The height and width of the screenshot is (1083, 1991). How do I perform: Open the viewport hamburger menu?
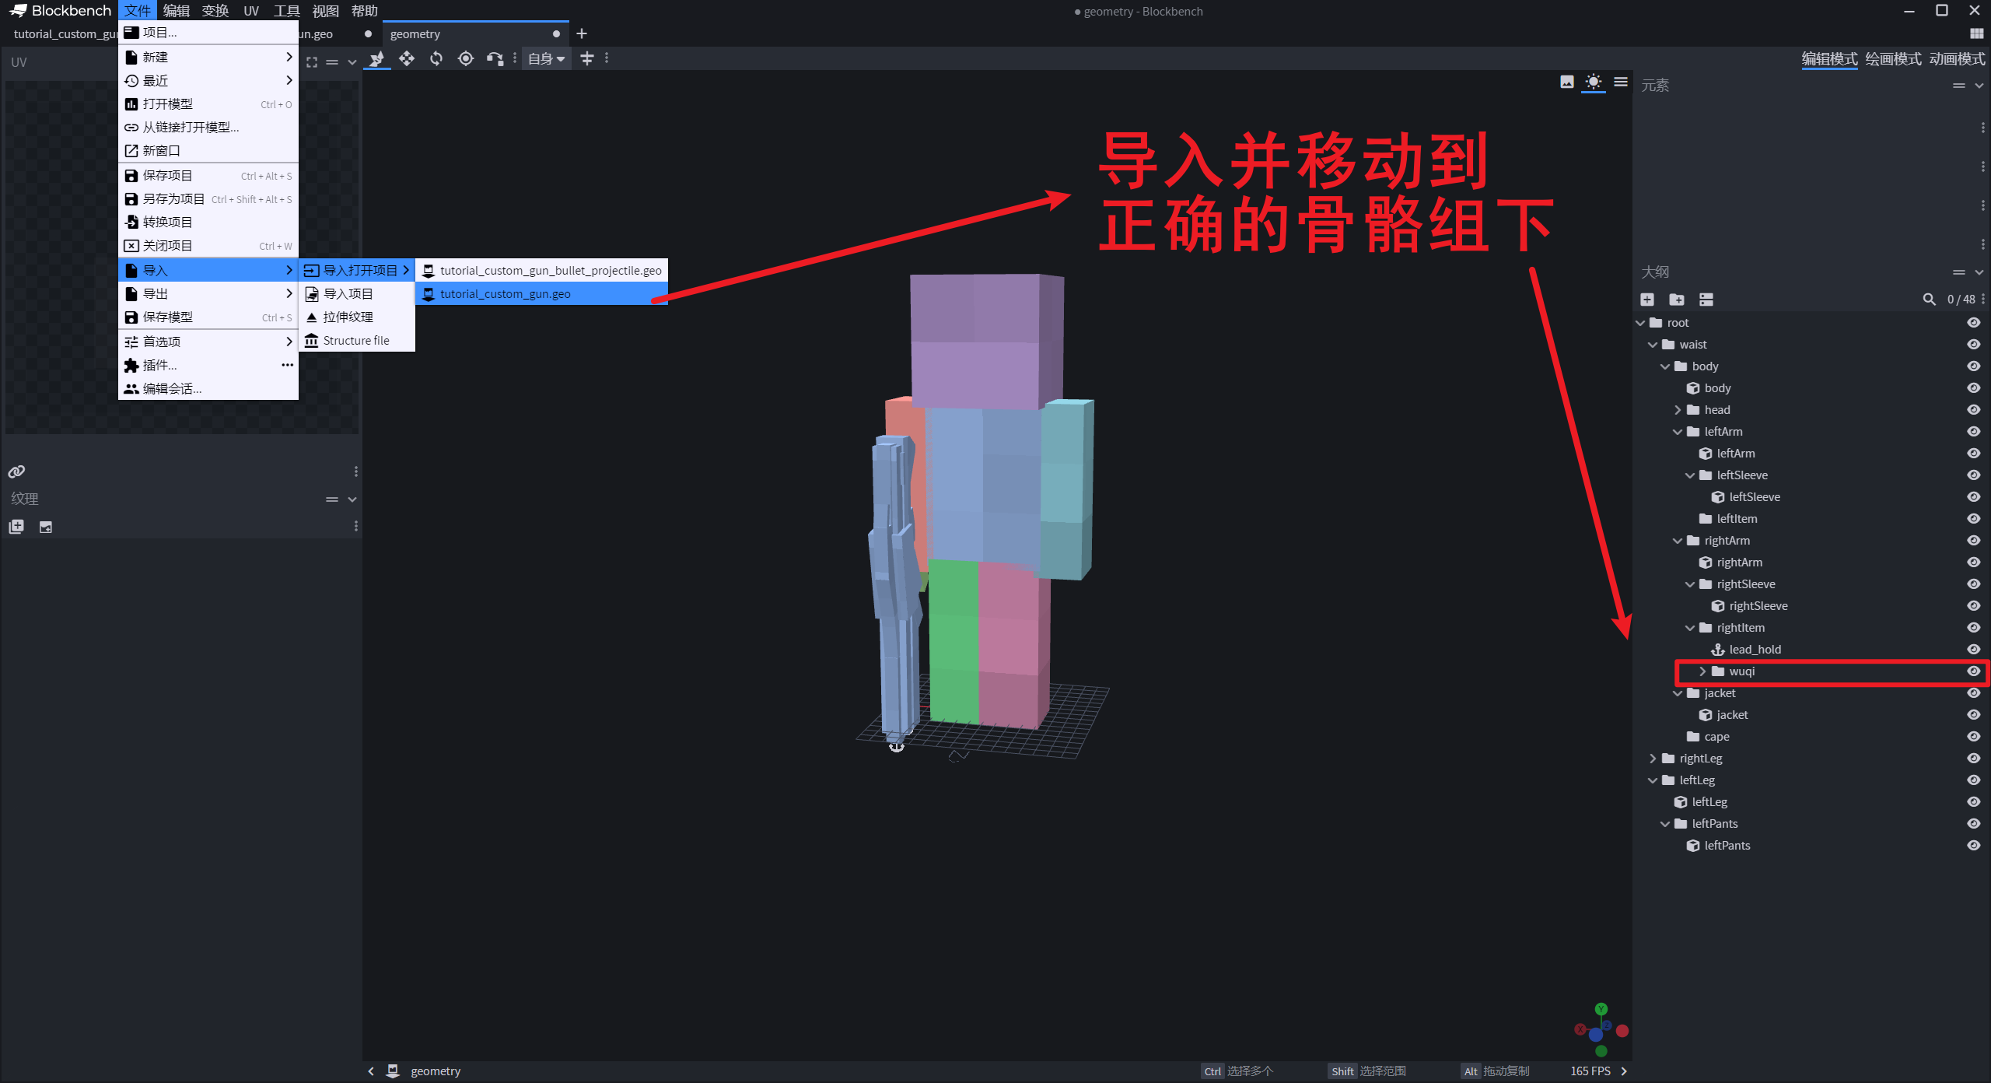(1621, 82)
